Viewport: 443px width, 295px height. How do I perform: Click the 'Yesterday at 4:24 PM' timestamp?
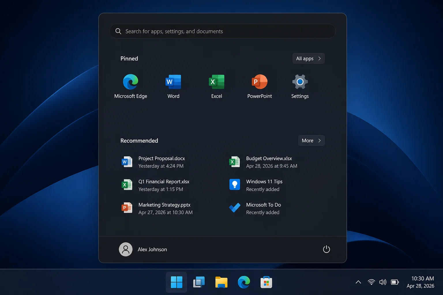pos(161,166)
